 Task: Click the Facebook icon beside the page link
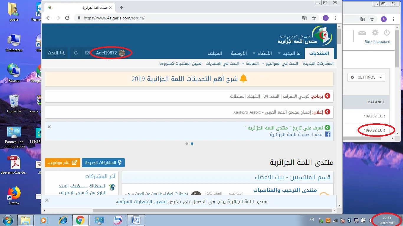pyautogui.click(x=327, y=134)
